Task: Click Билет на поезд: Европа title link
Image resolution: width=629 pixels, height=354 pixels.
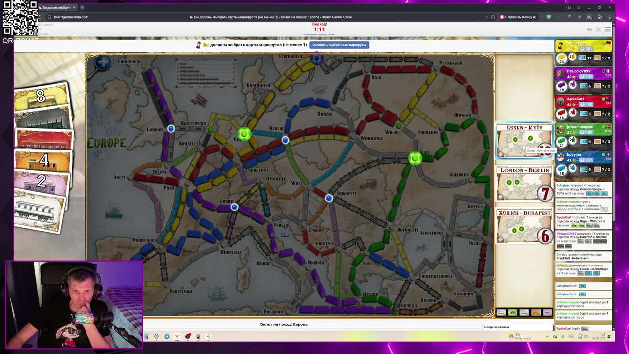Action: 284,324
